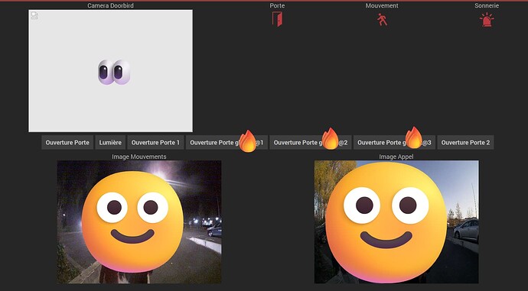
Task: Open the Image Mouvements night snapshot
Action: coord(139,221)
